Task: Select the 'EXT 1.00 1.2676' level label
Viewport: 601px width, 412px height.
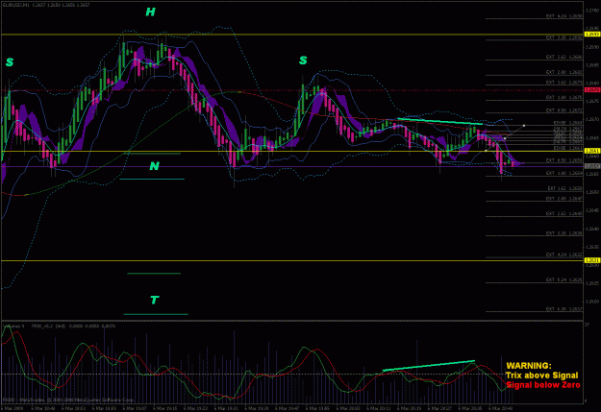Action: point(563,98)
